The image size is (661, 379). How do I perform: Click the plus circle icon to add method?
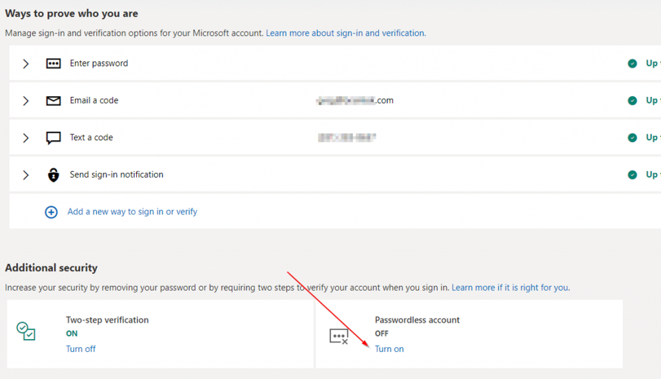click(51, 212)
